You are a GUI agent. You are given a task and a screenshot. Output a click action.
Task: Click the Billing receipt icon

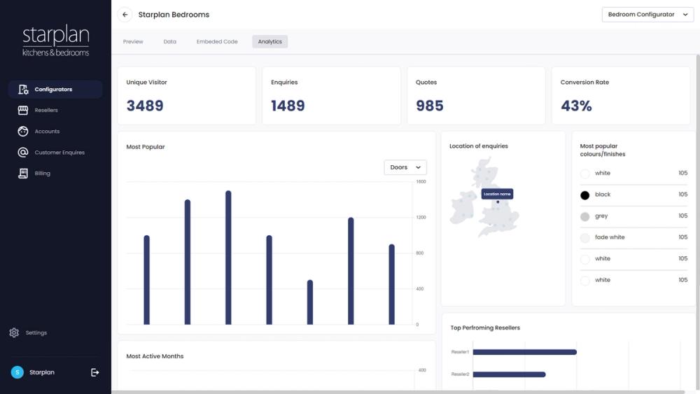[x=23, y=173]
